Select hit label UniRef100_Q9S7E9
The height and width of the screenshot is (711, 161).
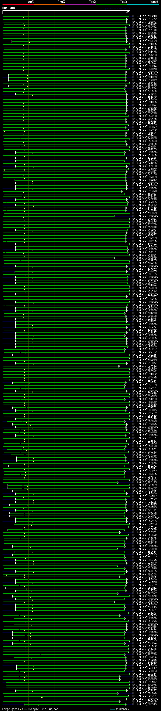pyautogui.click(x=144, y=413)
